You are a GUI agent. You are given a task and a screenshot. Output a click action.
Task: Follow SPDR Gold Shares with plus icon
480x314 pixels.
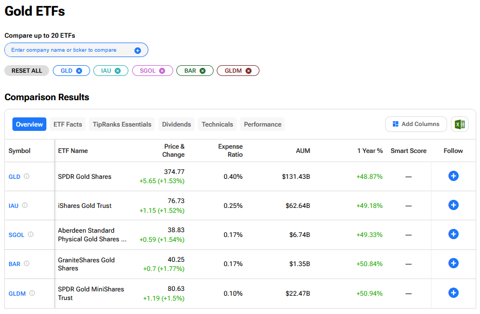(x=454, y=176)
